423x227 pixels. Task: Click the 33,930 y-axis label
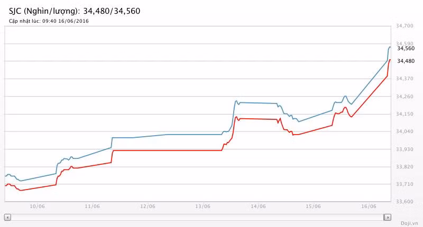[x=404, y=149]
